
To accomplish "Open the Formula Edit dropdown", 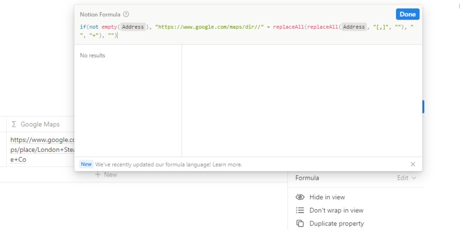I will pos(406,178).
